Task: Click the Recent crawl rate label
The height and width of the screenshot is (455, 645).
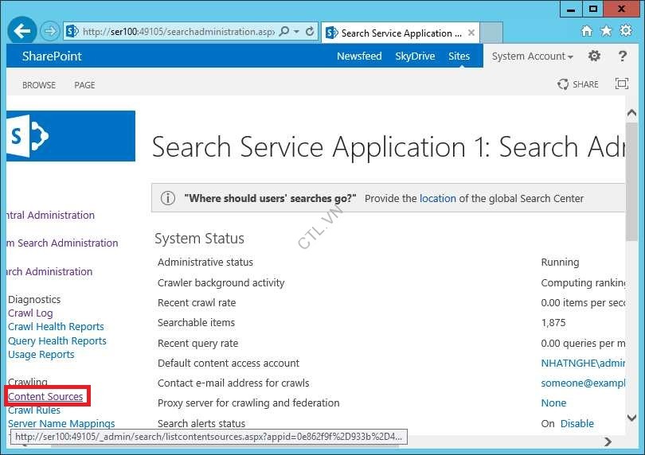Action: coord(197,303)
